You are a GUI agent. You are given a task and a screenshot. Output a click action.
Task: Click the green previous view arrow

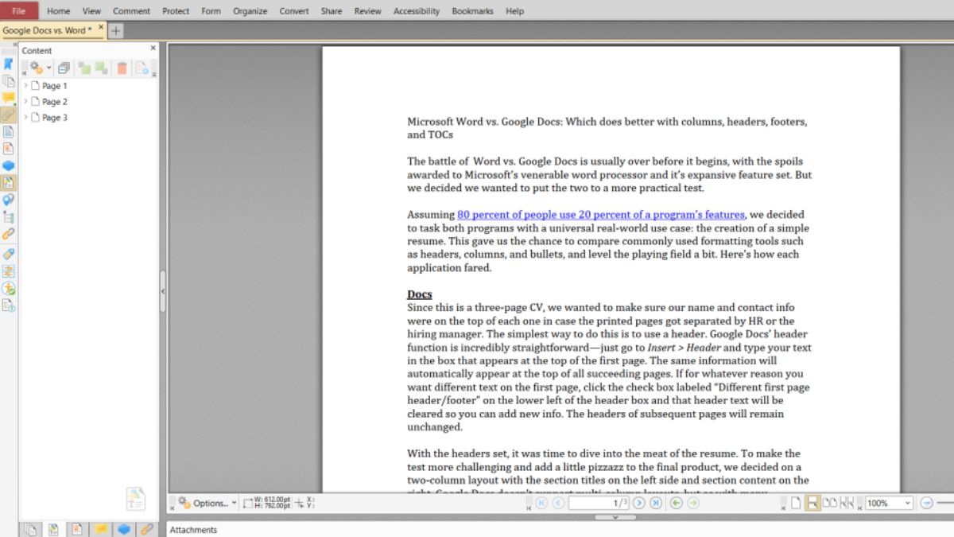pos(677,503)
